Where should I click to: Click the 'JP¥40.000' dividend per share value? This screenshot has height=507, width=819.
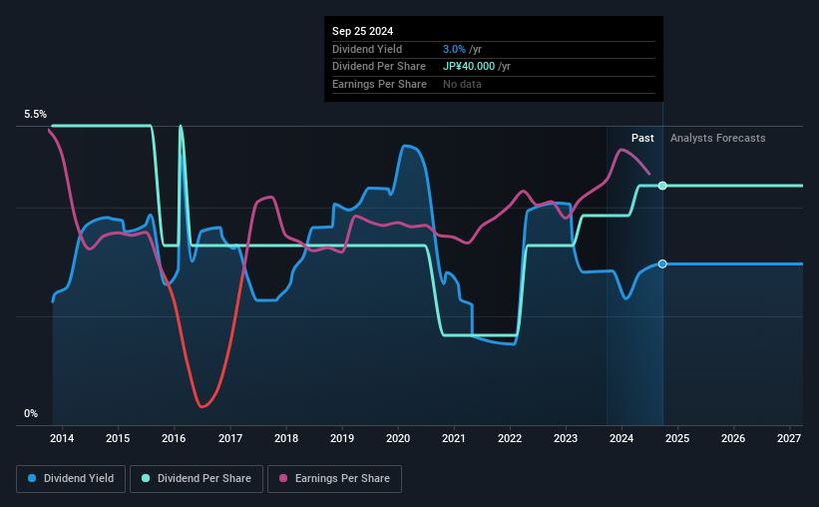tap(469, 67)
